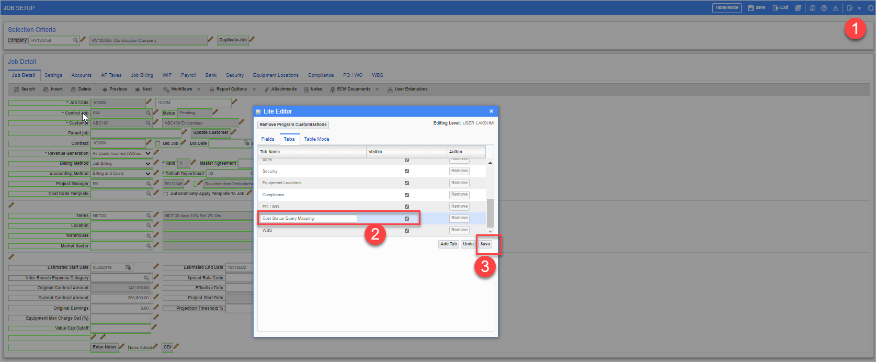This screenshot has height=362, width=876.
Task: Click the Lite Editor scroll up arrow
Action: 490,163
